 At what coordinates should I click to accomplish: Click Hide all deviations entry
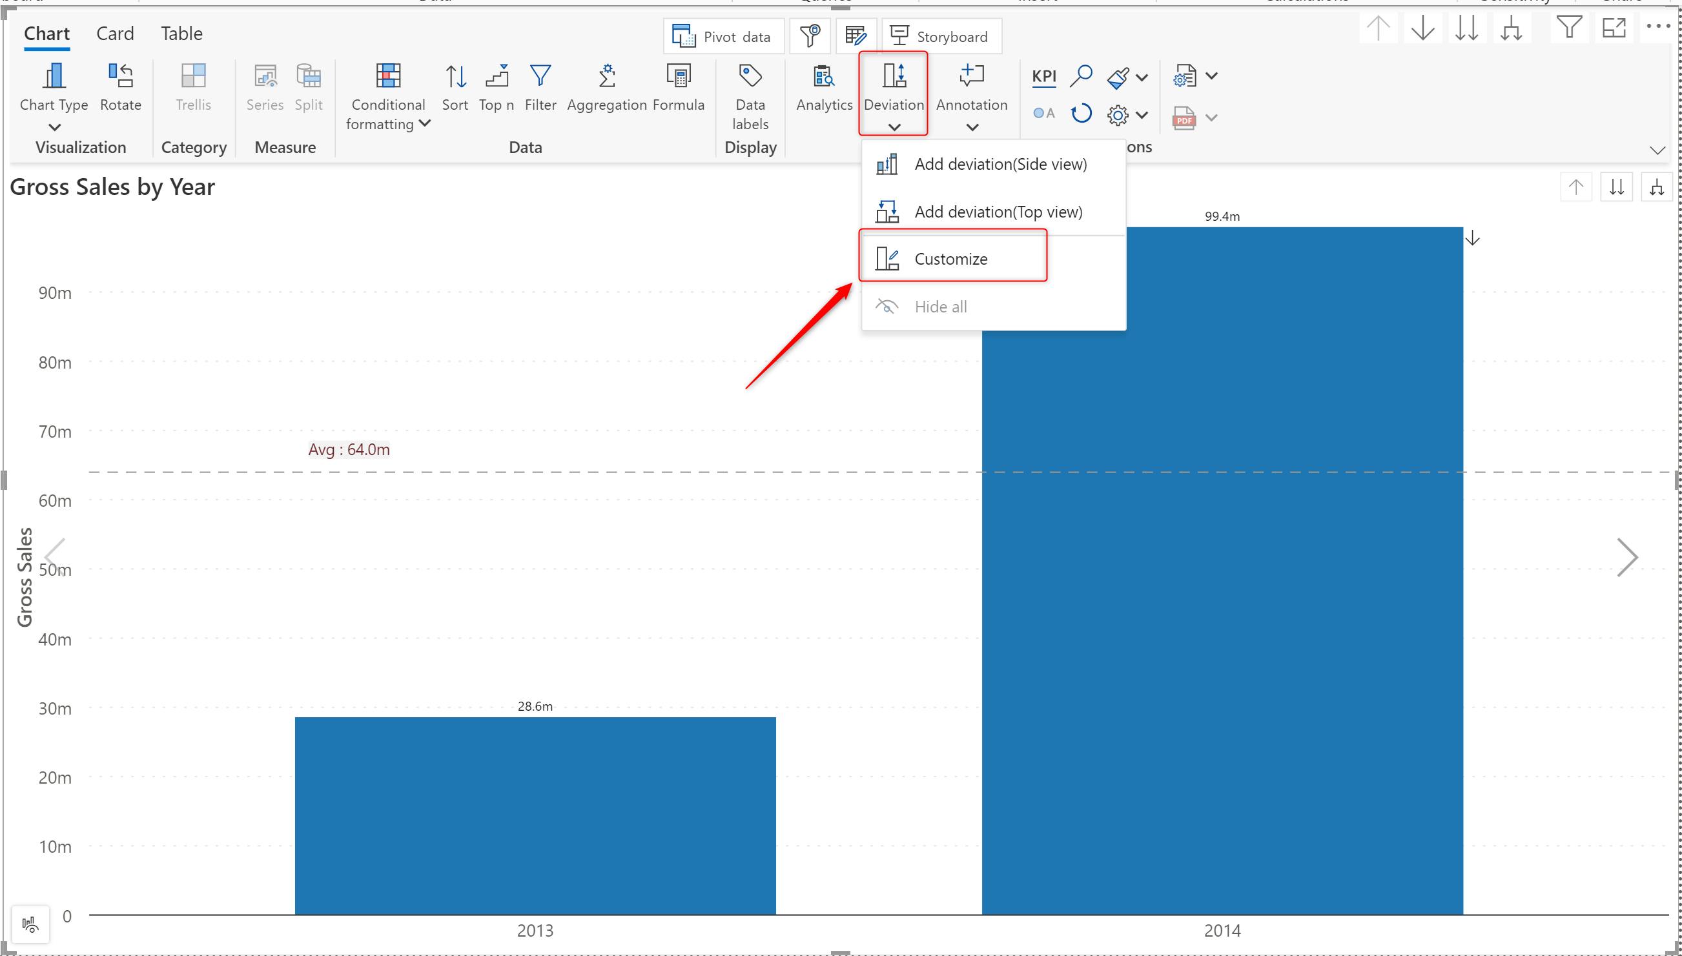[x=941, y=307]
